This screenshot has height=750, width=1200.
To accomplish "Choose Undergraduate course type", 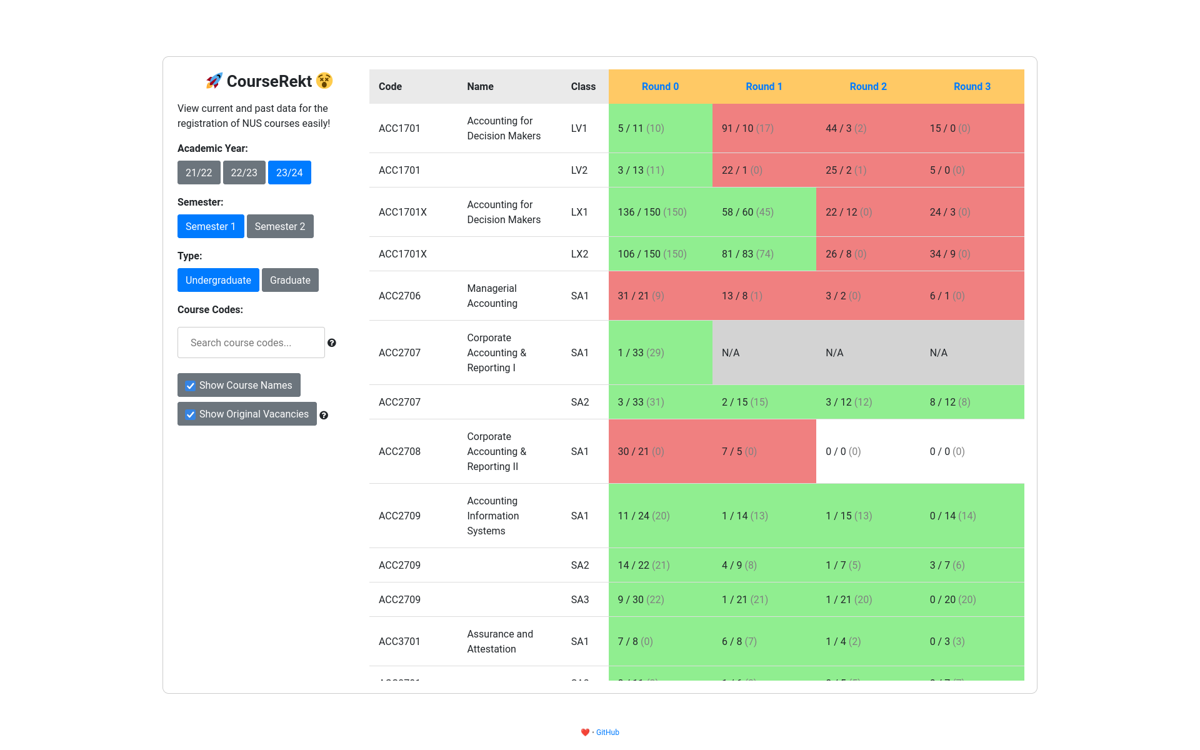I will [x=218, y=280].
